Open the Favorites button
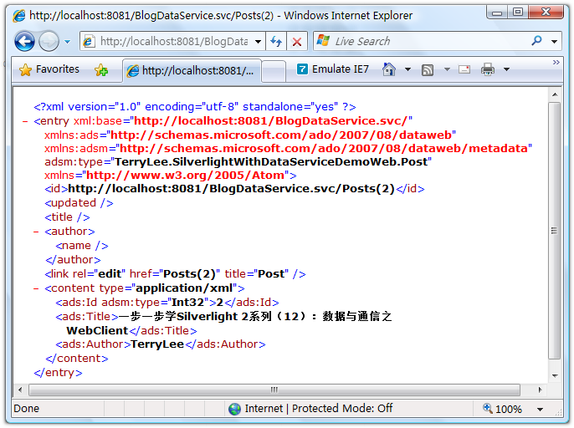Image resolution: width=574 pixels, height=428 pixels. 49,70
